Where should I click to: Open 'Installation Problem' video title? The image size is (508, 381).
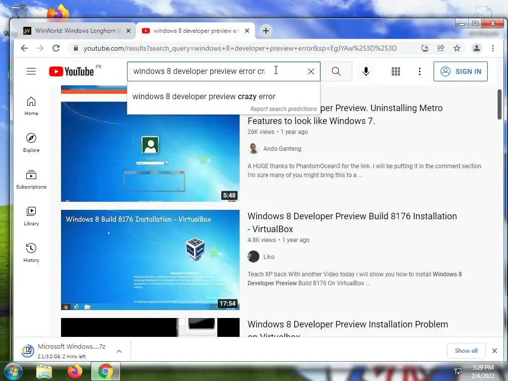[348, 324]
